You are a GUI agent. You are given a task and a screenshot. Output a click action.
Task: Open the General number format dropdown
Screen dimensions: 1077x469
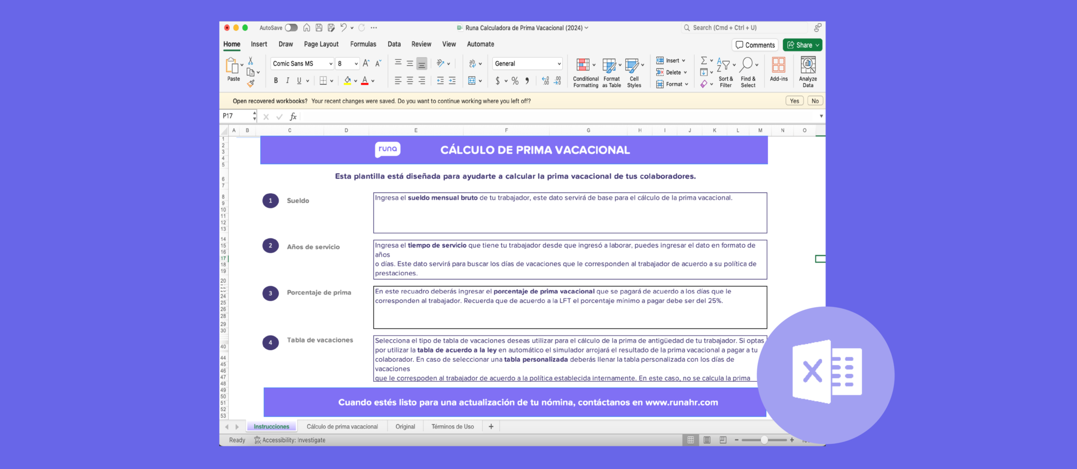[527, 64]
